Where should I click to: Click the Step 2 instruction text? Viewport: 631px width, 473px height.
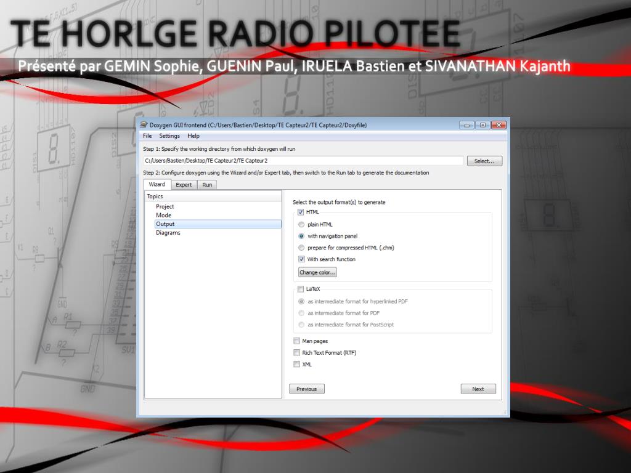pyautogui.click(x=286, y=172)
